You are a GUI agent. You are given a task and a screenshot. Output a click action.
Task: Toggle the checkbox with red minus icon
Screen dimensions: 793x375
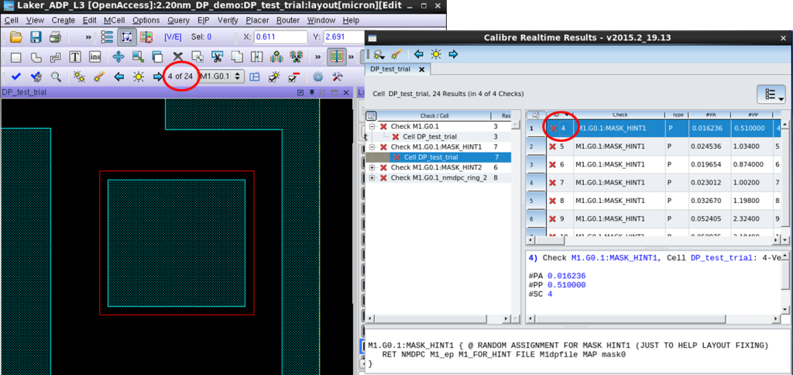click(x=294, y=77)
